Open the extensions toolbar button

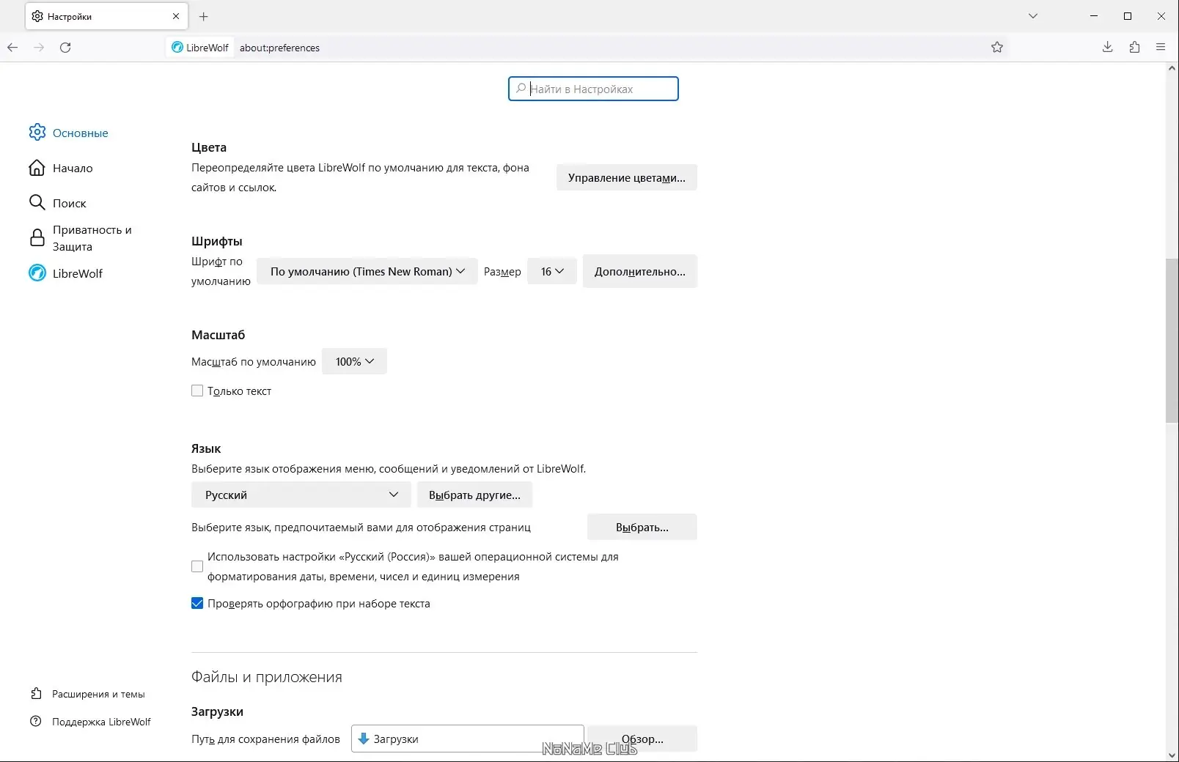tap(1134, 48)
